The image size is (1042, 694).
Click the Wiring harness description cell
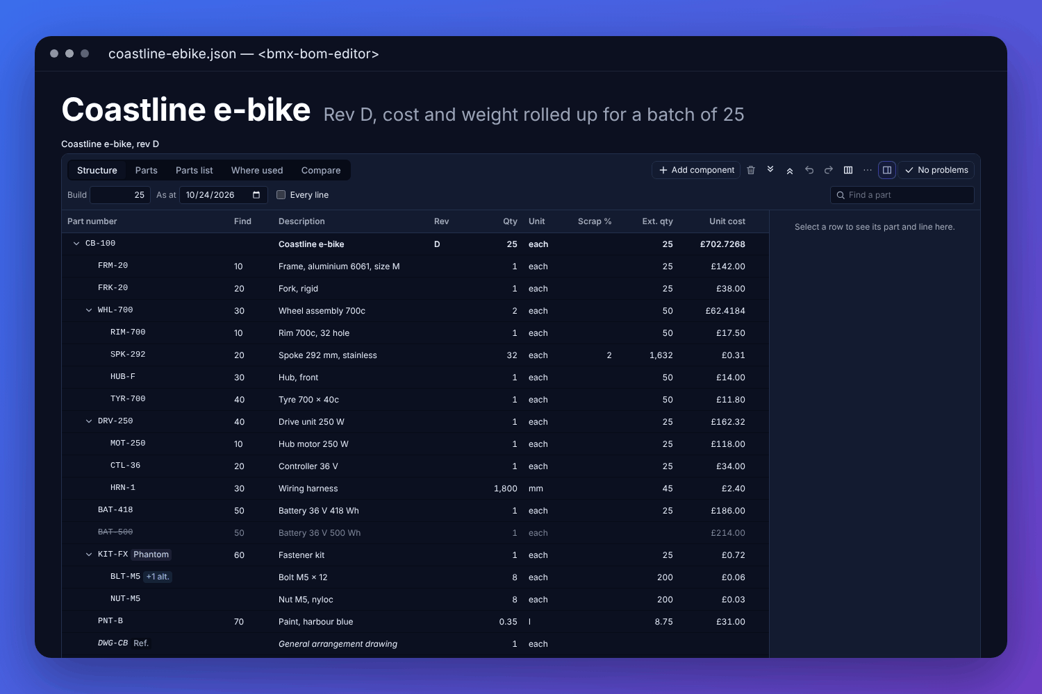308,489
